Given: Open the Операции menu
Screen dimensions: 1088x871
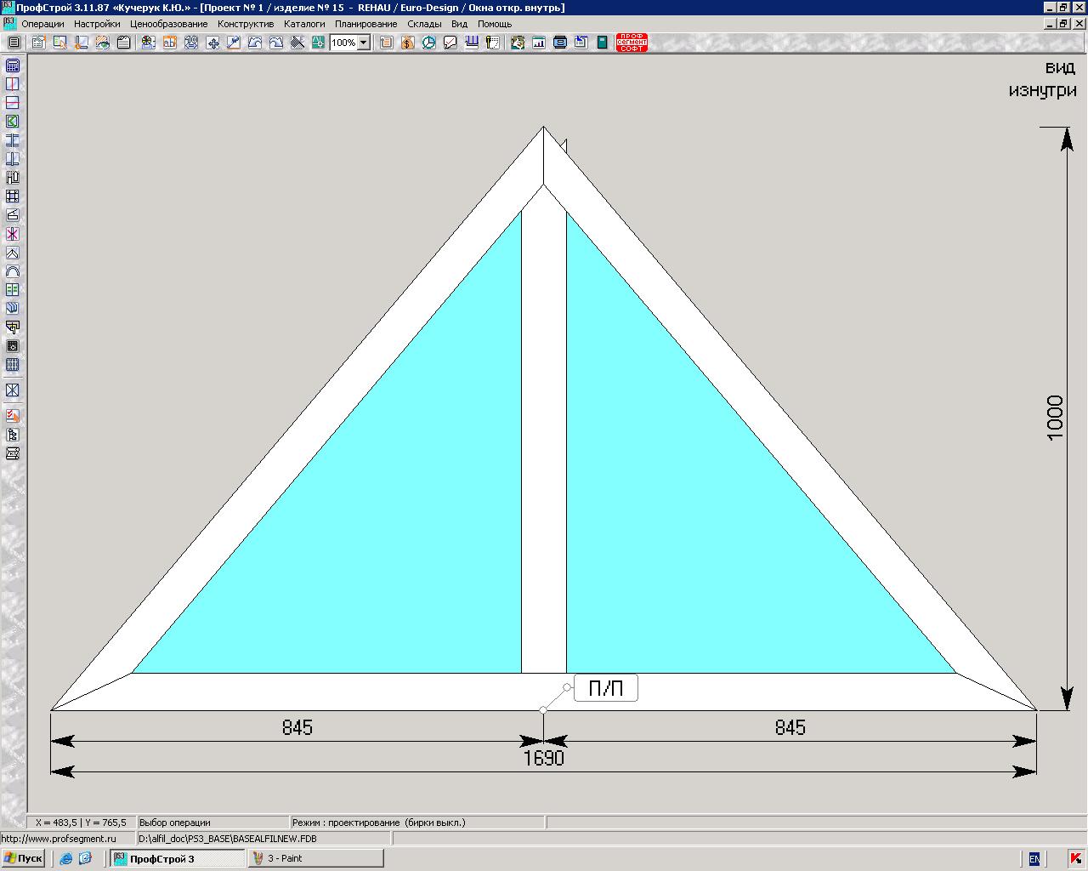Looking at the screenshot, I should (42, 24).
